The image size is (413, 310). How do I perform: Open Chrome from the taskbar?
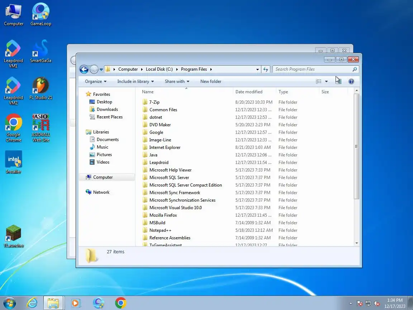point(120,303)
